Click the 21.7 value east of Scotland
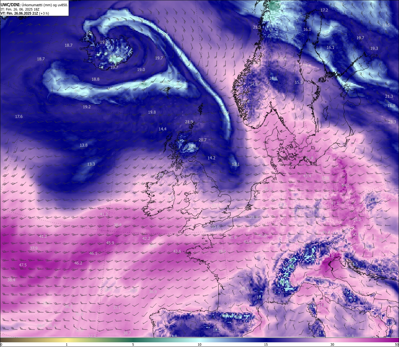The width and height of the screenshot is (399, 347). (203, 140)
